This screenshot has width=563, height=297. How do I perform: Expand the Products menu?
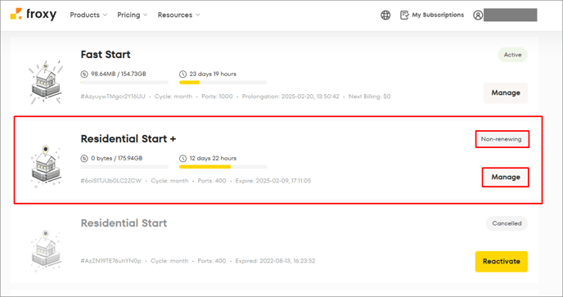click(x=88, y=15)
